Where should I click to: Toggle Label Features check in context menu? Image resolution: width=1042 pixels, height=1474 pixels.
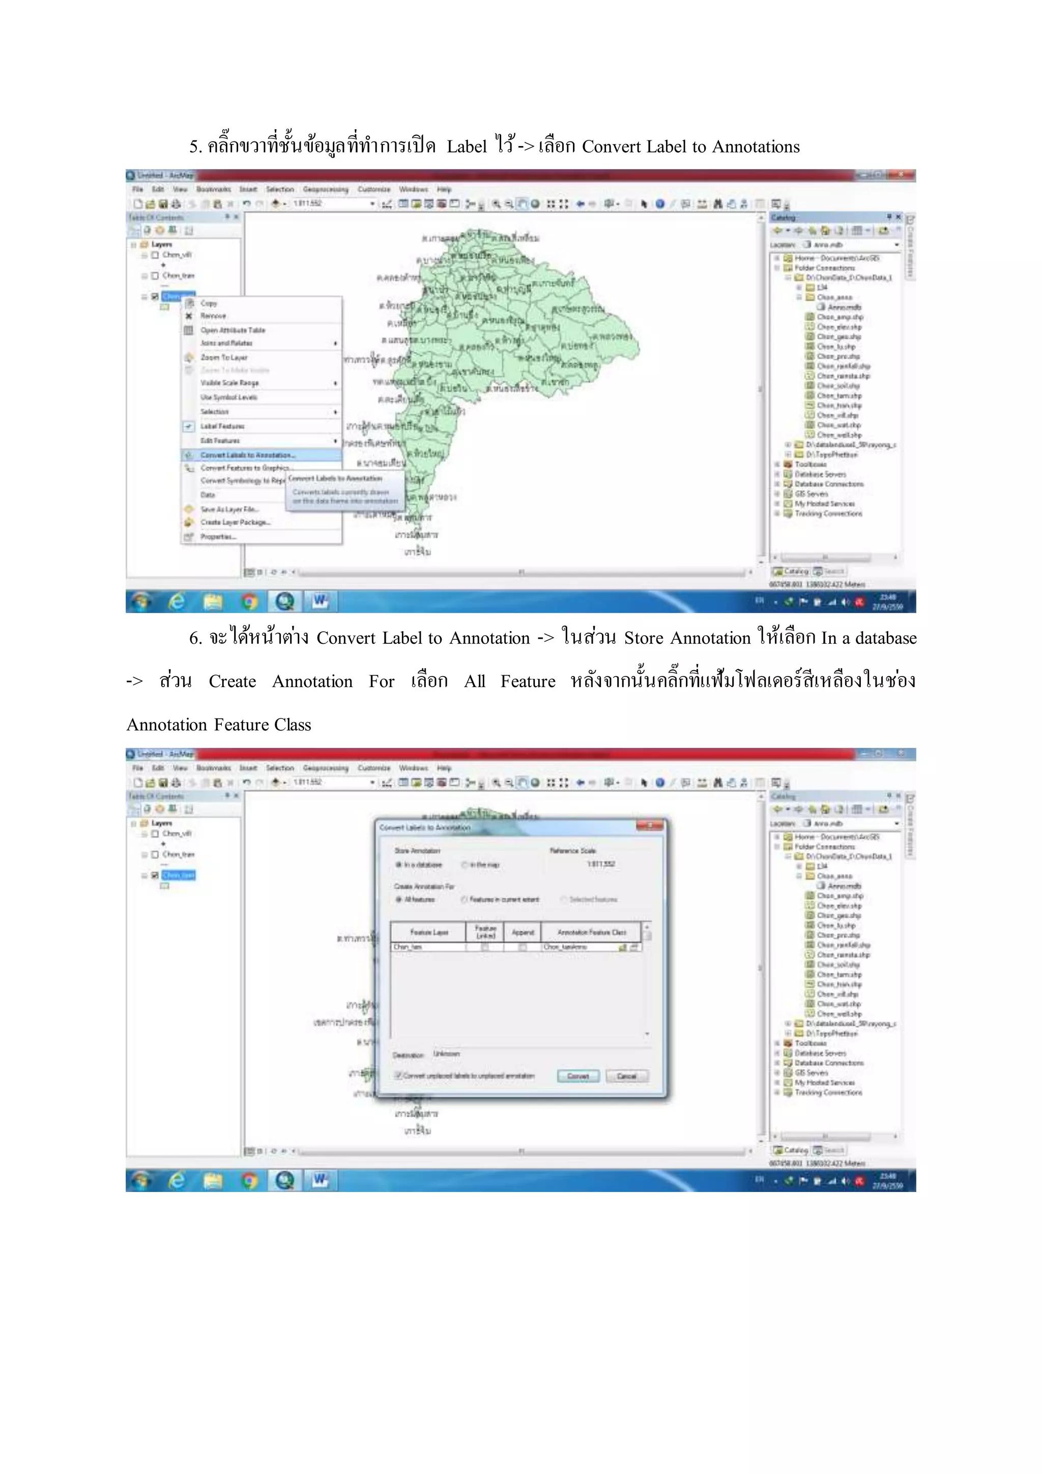(x=189, y=427)
